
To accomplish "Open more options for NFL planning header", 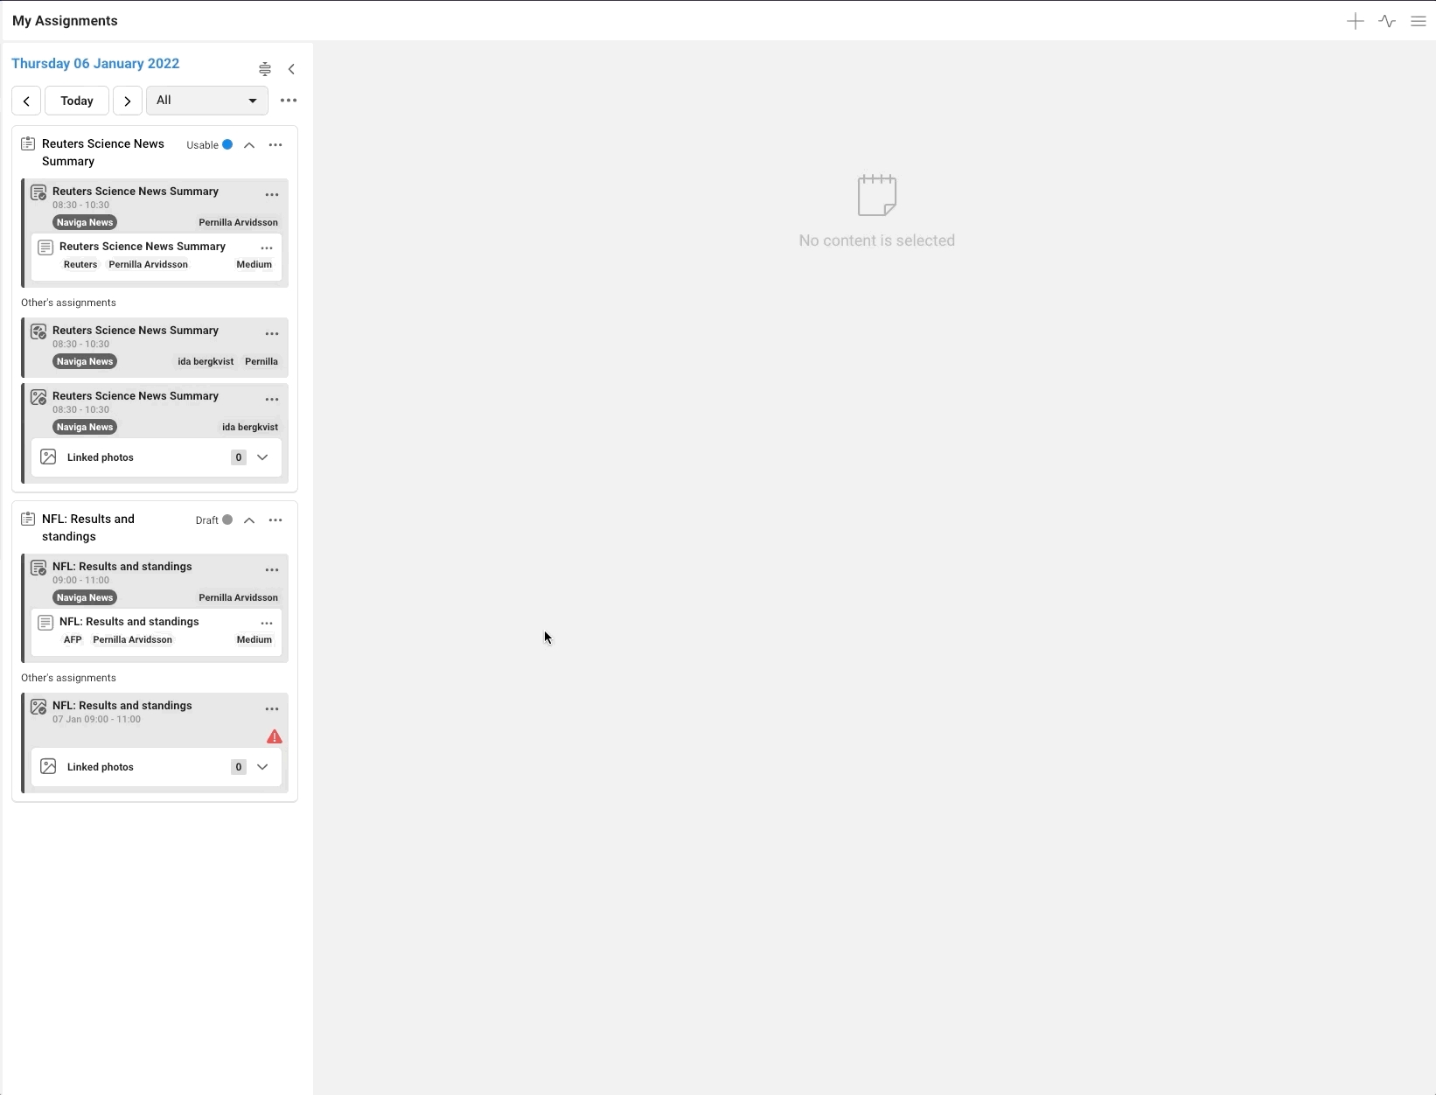I will [x=275, y=520].
